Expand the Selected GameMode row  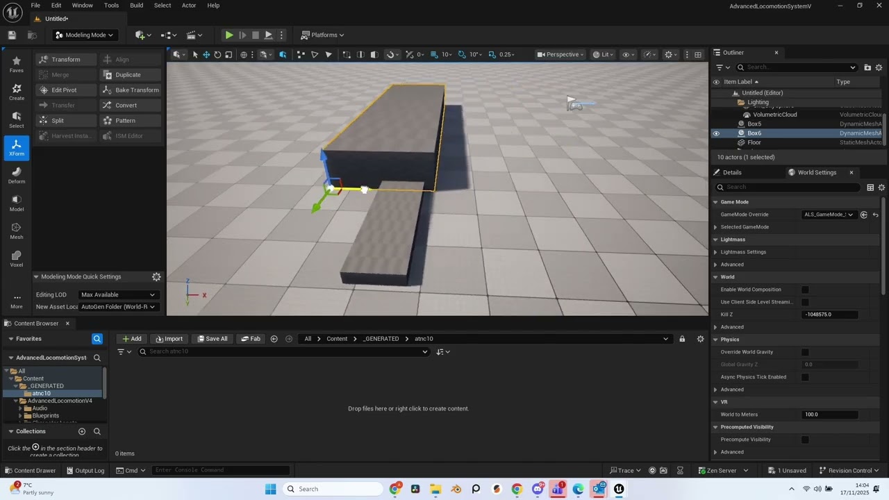pos(716,227)
